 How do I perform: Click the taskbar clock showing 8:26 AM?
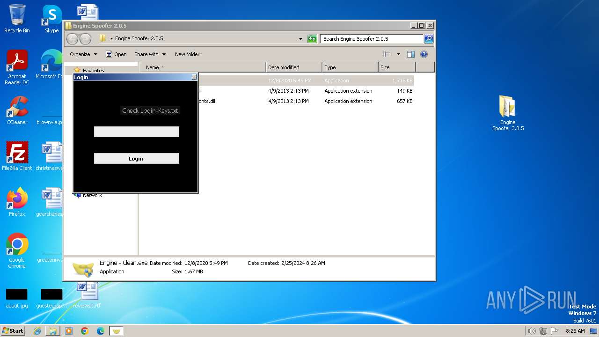[575, 331]
